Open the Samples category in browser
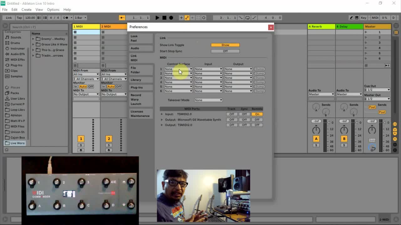This screenshot has width=401, height=225. pyautogui.click(x=16, y=77)
